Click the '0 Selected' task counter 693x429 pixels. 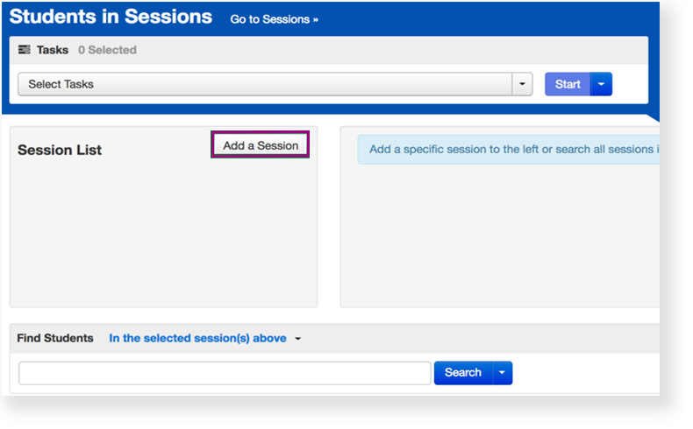click(107, 50)
